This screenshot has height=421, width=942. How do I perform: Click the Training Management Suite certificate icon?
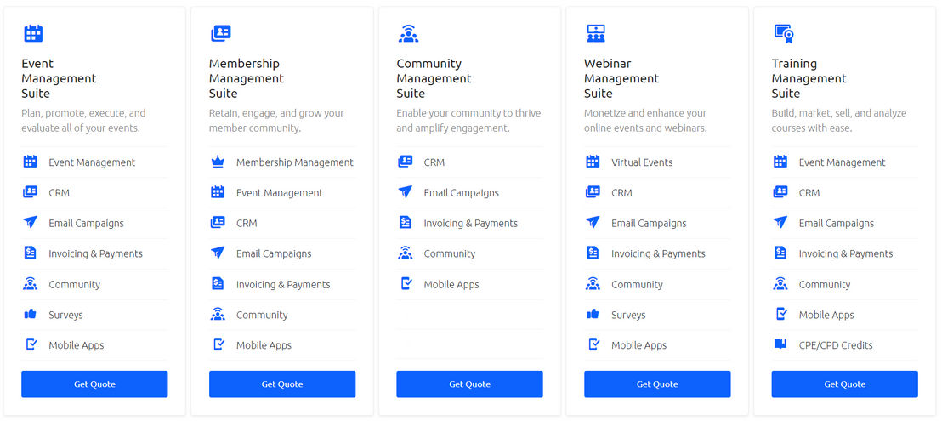[784, 34]
